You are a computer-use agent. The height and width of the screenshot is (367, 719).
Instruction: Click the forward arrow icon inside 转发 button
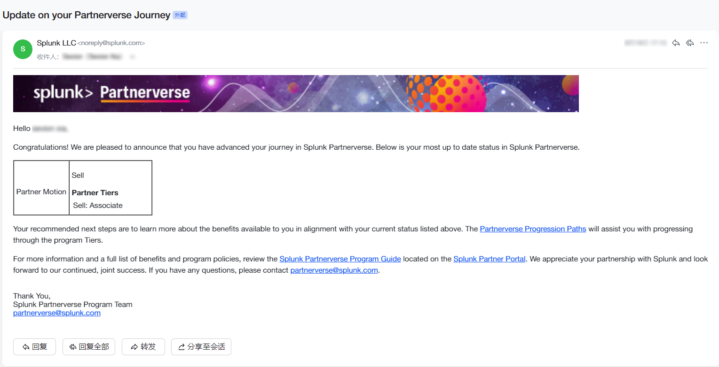click(135, 347)
